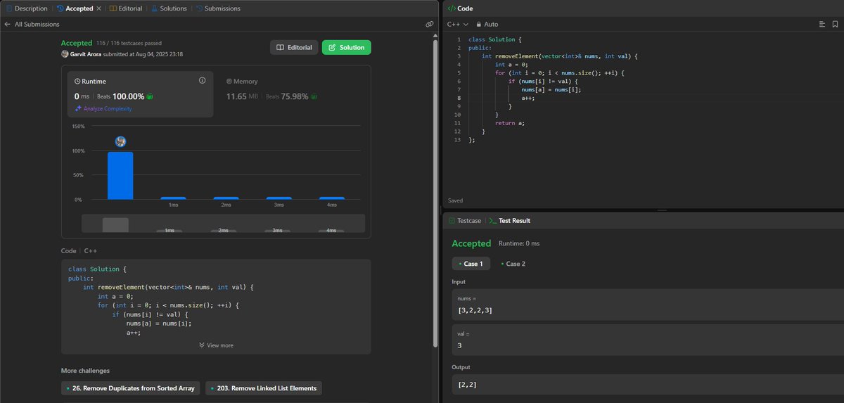Click the 'More challenges' heading

coord(85,371)
